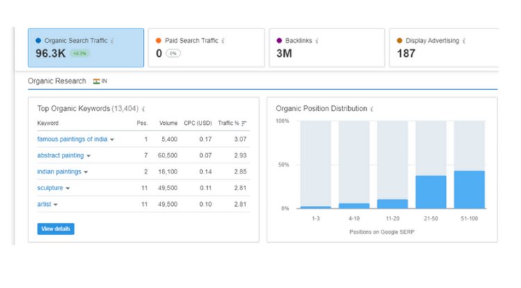
Task: Click the volume value 60,500
Action: click(168, 155)
